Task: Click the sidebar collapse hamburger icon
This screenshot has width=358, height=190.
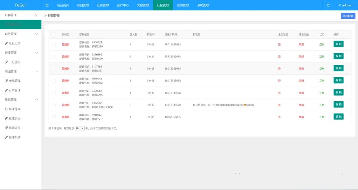Action: pyautogui.click(x=47, y=5)
